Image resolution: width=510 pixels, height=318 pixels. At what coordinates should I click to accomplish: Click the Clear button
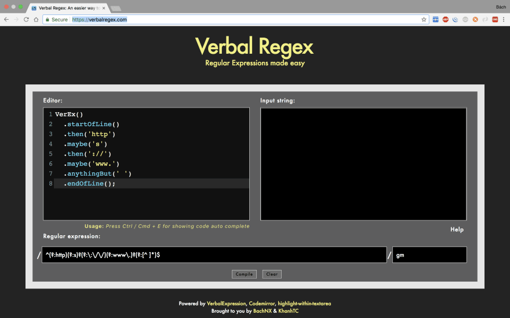[x=272, y=274]
